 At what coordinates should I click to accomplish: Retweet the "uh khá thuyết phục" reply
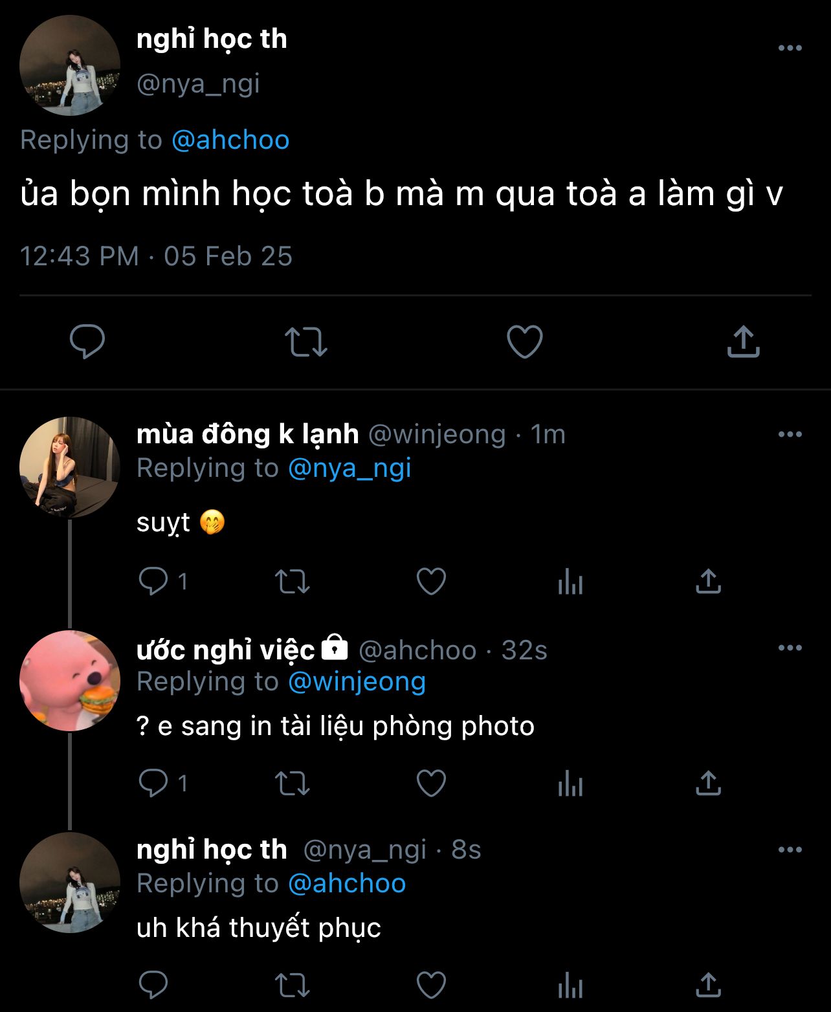(293, 985)
